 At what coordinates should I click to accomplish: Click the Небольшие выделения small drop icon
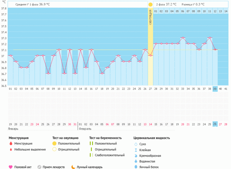point(11,149)
